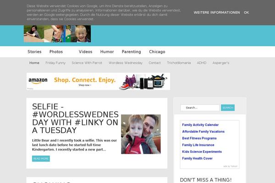This screenshot has width=275, height=183.
Task: Go to the Humor section
Action: tap(107, 52)
